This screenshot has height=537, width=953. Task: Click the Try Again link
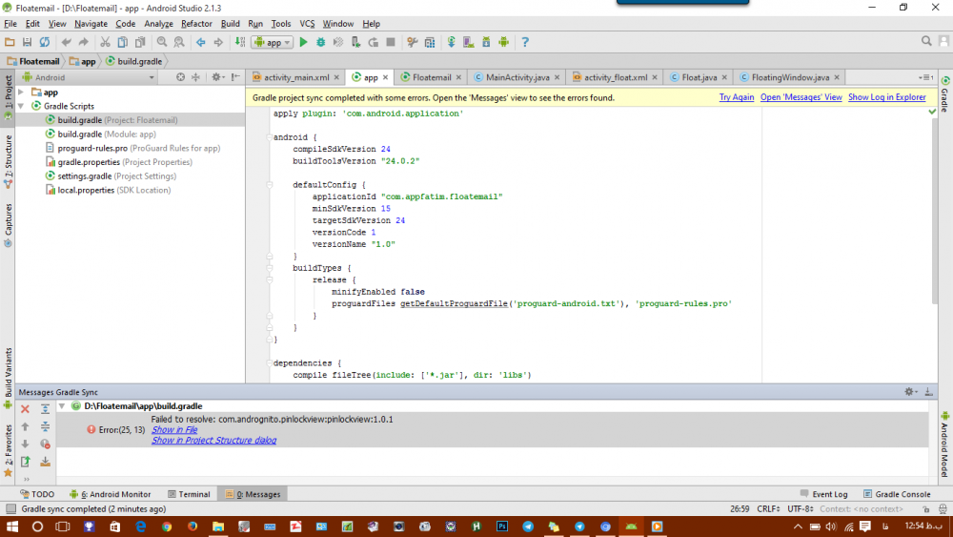pos(736,97)
